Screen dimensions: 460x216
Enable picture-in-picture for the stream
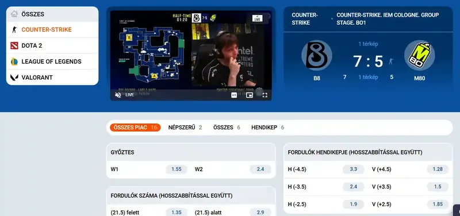pos(250,95)
